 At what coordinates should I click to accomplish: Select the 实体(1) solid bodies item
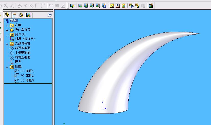(x=20, y=34)
